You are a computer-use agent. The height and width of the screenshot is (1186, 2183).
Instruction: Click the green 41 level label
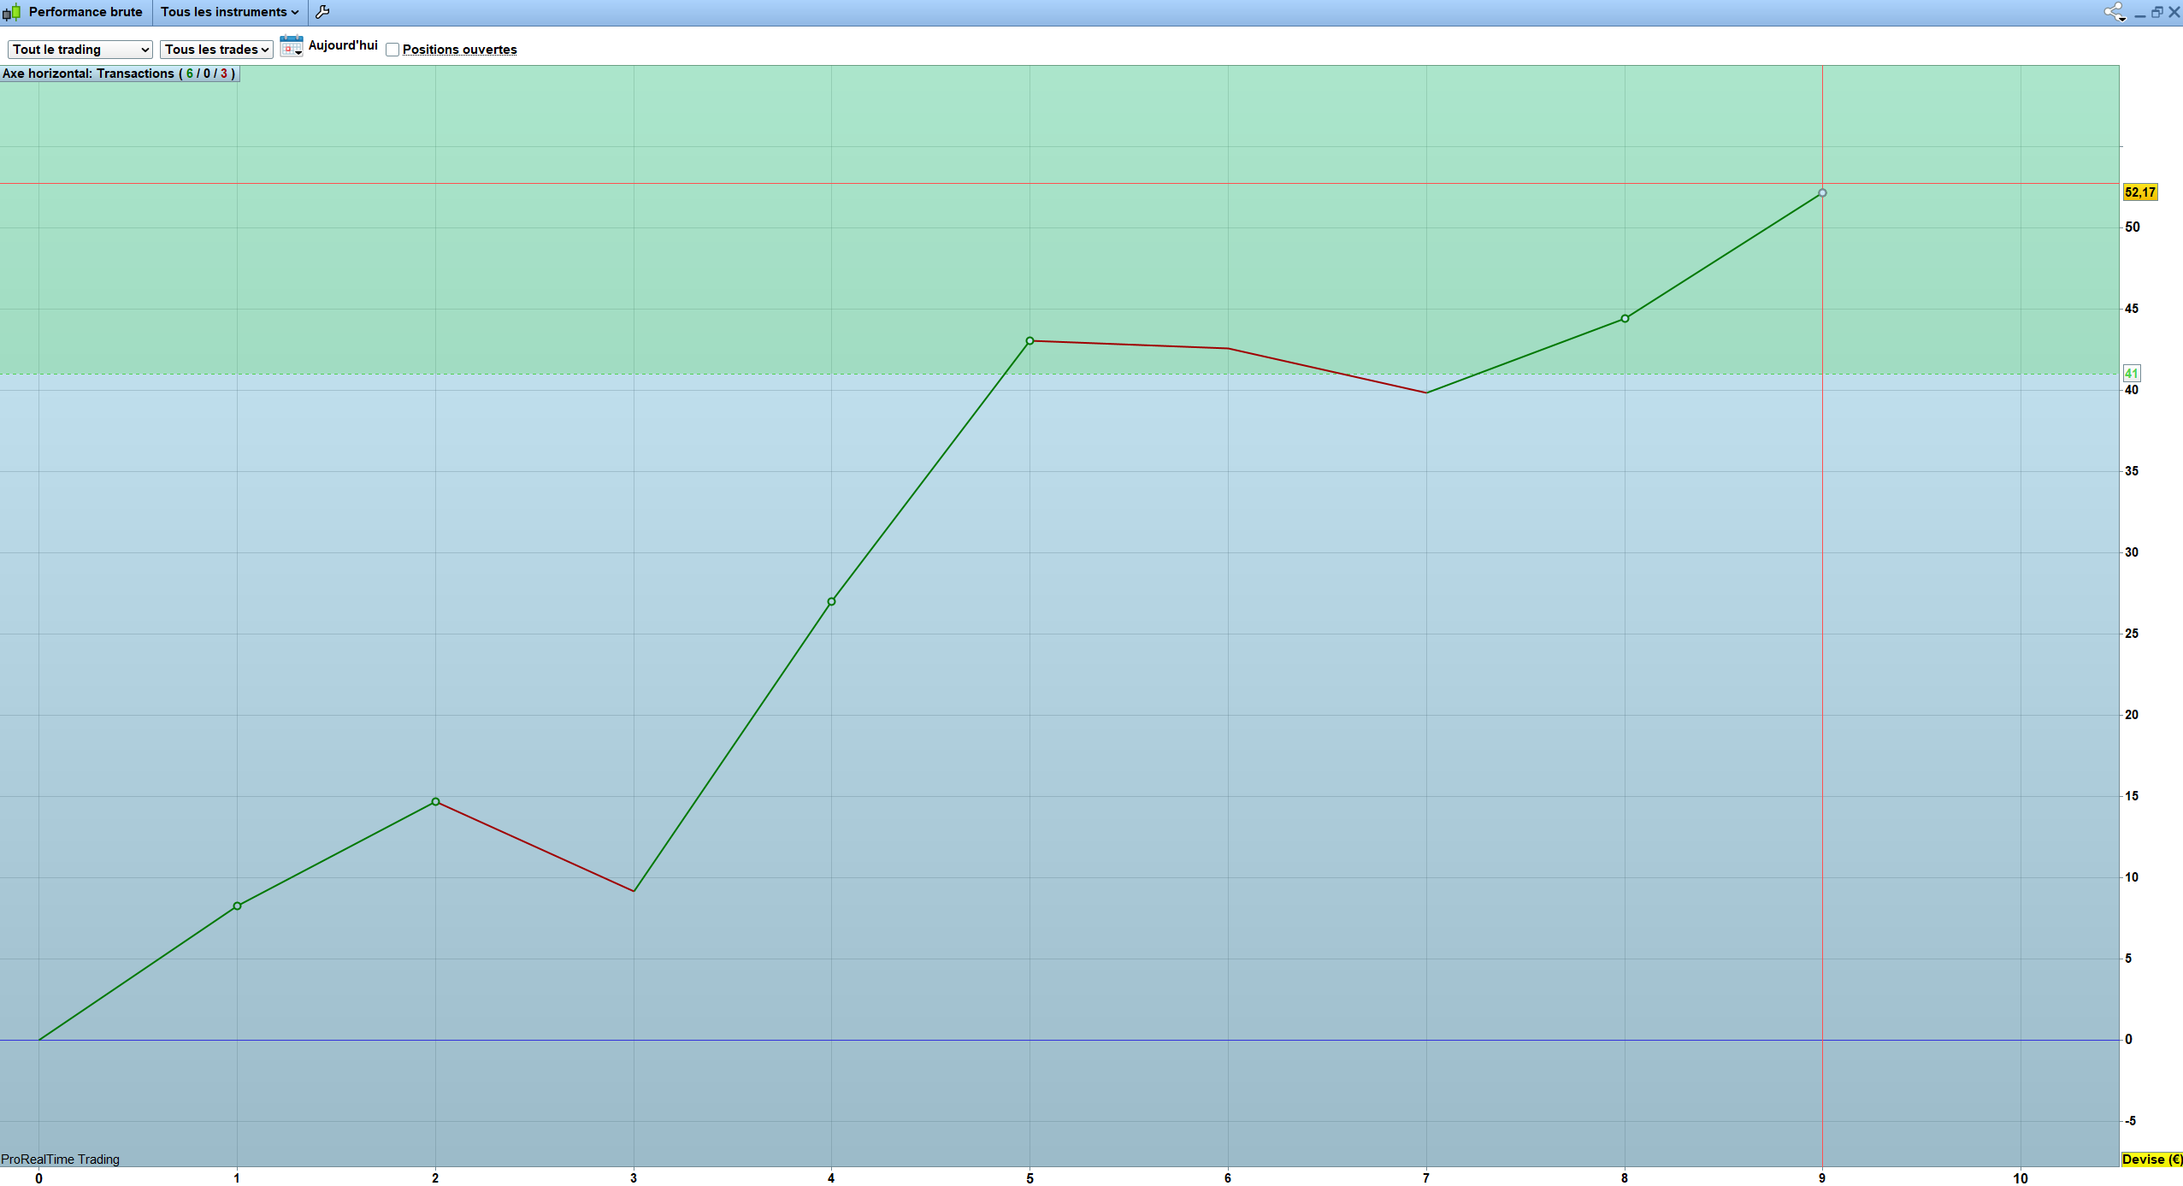point(2131,374)
